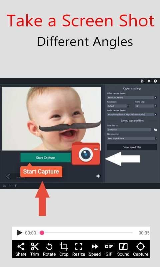Click the 00:35 duration label
This screenshot has width=160, height=267.
pos(144,233)
